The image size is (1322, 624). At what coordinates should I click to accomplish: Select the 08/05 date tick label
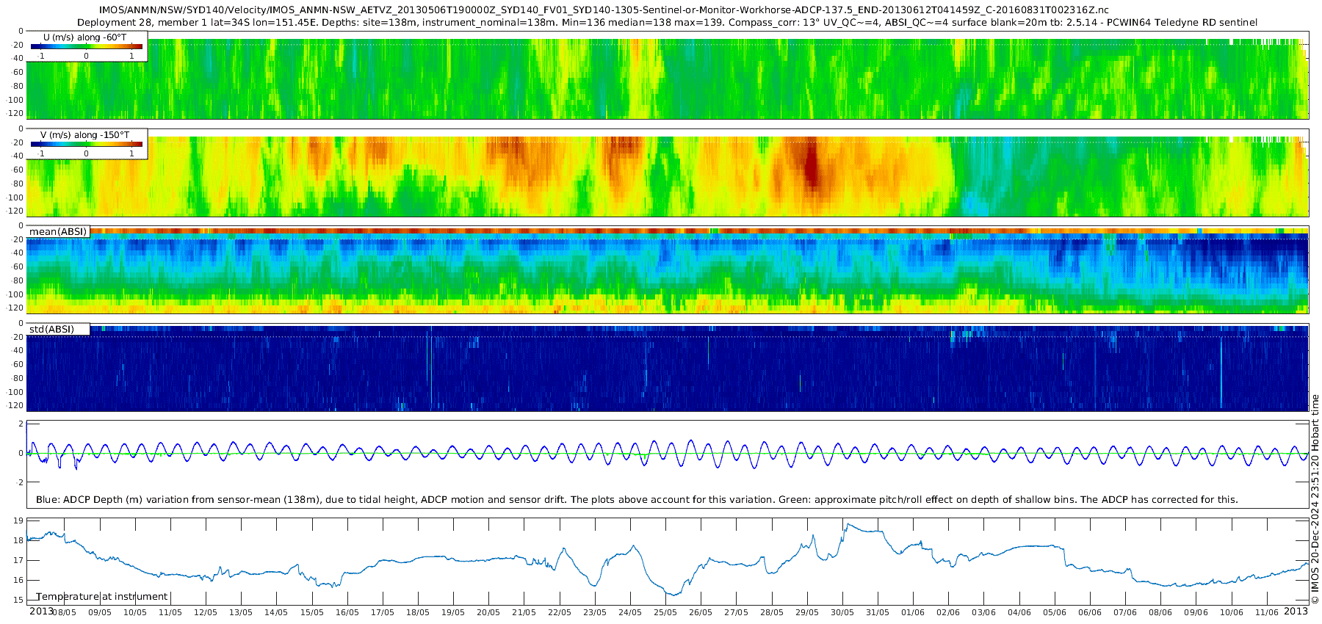click(x=64, y=612)
